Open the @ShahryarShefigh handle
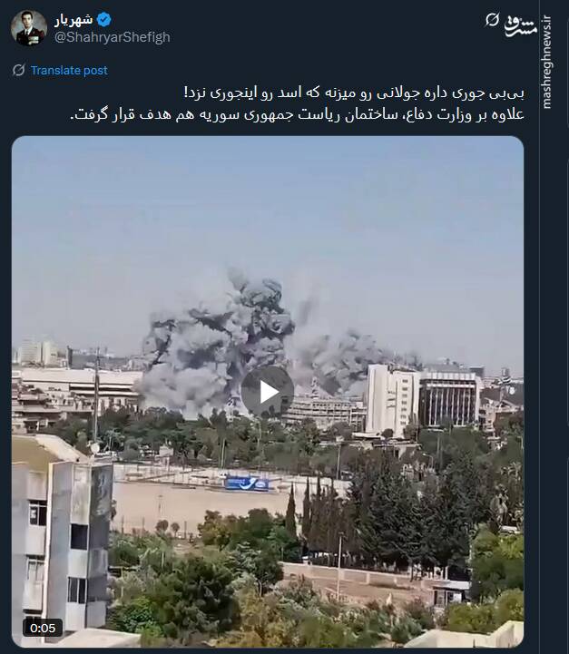The image size is (569, 654). tap(113, 37)
